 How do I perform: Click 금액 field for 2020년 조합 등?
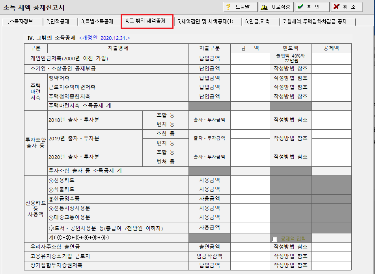pyautogui.click(x=250, y=153)
